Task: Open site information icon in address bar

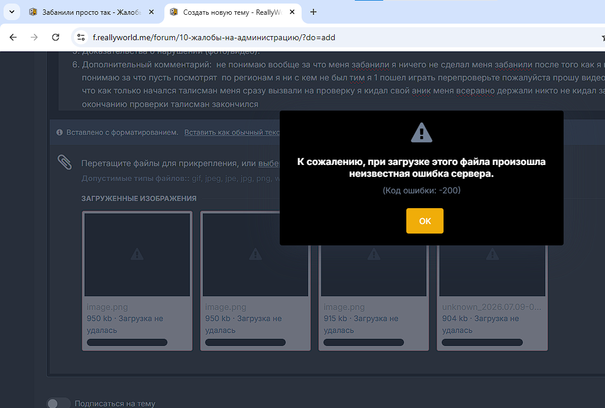Action: (x=81, y=37)
